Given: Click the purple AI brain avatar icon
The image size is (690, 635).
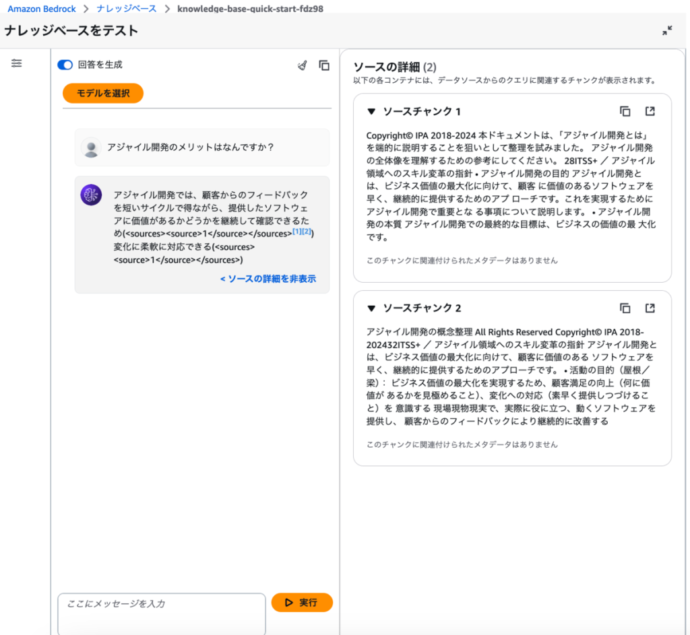Looking at the screenshot, I should coord(91,195).
